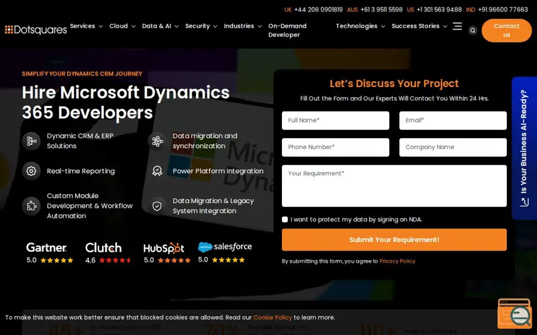Focus the Your Requirement text area
Image resolution: width=537 pixels, height=335 pixels.
tap(394, 186)
